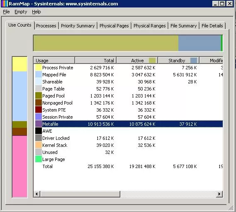The image size is (236, 212).
Task: Select the Nonpaged Pool row
Action: [128, 103]
